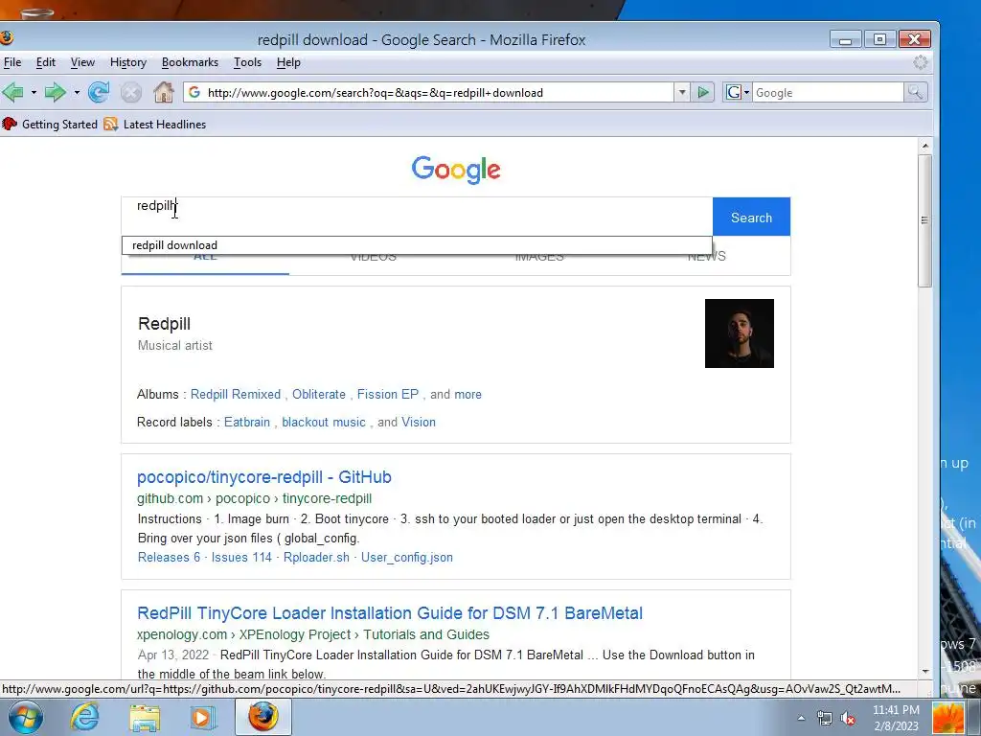The height and width of the screenshot is (736, 981).
Task: Open the Home page icon
Action: (164, 93)
